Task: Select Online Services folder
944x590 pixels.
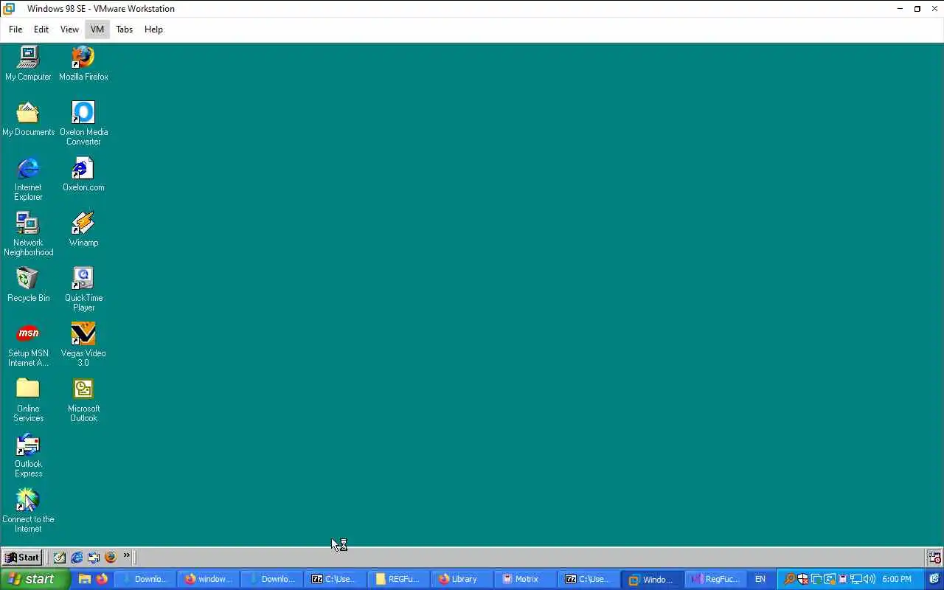Action: 28,400
